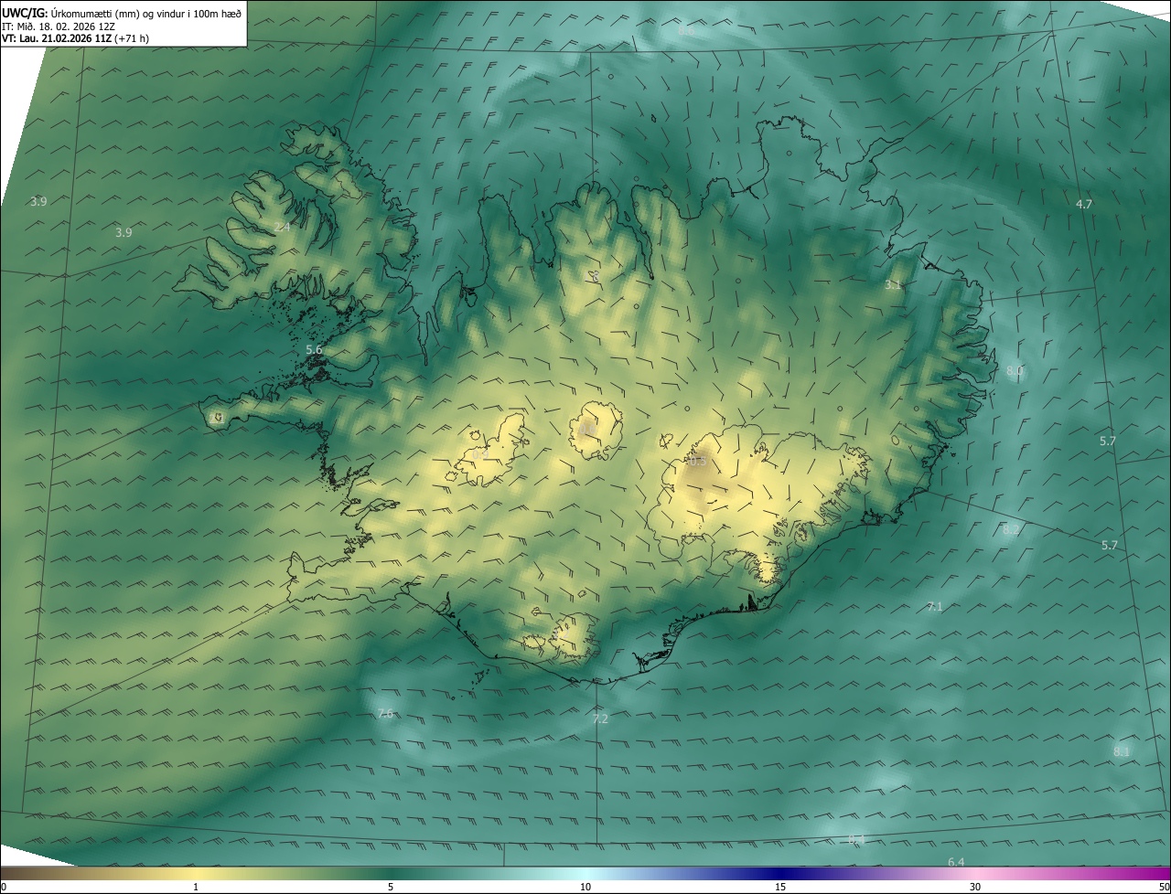Click the valid time line "VT: Lau. 21.02.2026 11Z (+71 h)"

pos(76,38)
